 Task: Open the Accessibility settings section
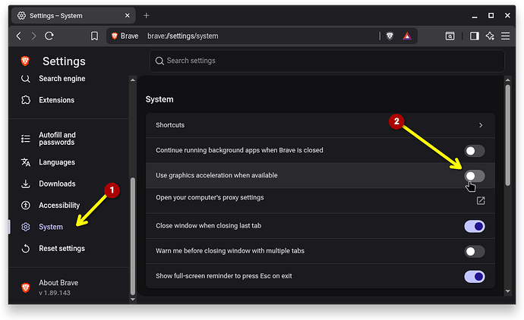(59, 205)
